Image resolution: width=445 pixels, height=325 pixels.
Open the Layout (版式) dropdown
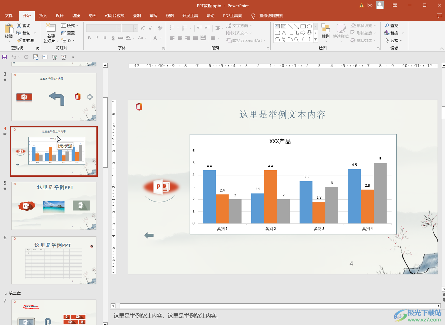tap(70, 25)
